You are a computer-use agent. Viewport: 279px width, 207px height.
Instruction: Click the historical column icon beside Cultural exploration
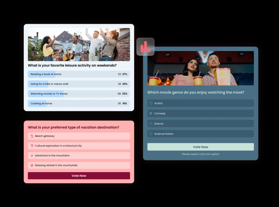point(32,146)
